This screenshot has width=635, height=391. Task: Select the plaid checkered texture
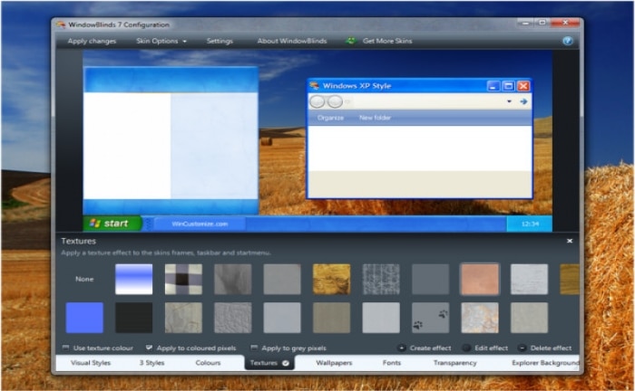click(183, 279)
